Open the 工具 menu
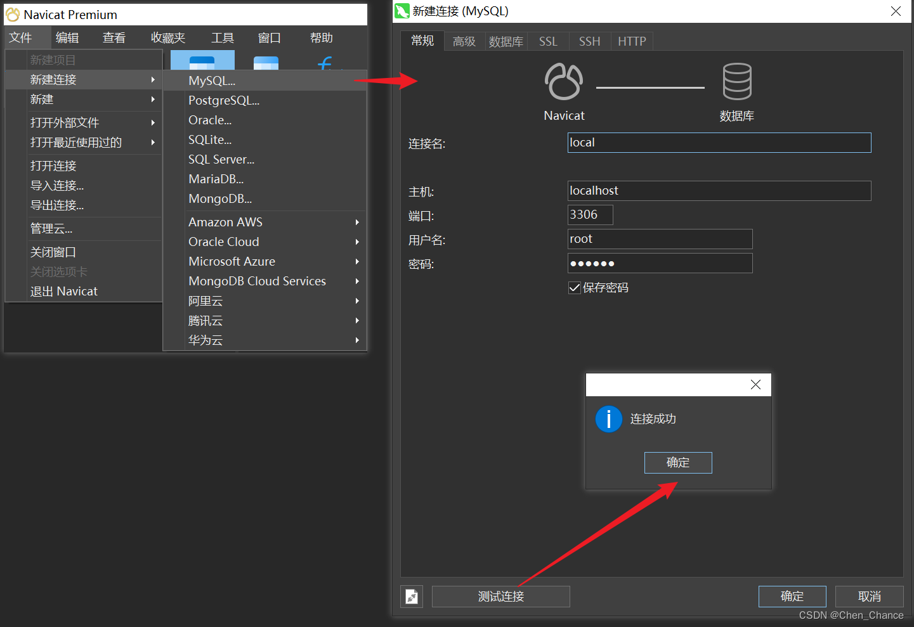 tap(223, 38)
